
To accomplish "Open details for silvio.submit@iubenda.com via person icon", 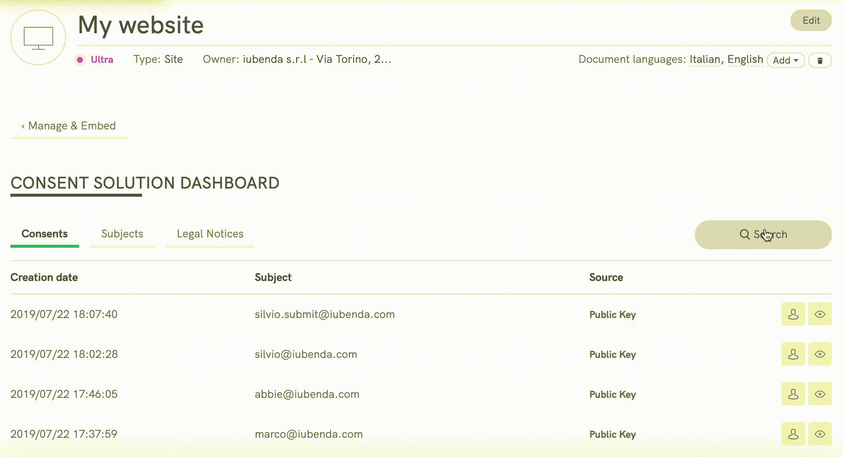I will 793,315.
